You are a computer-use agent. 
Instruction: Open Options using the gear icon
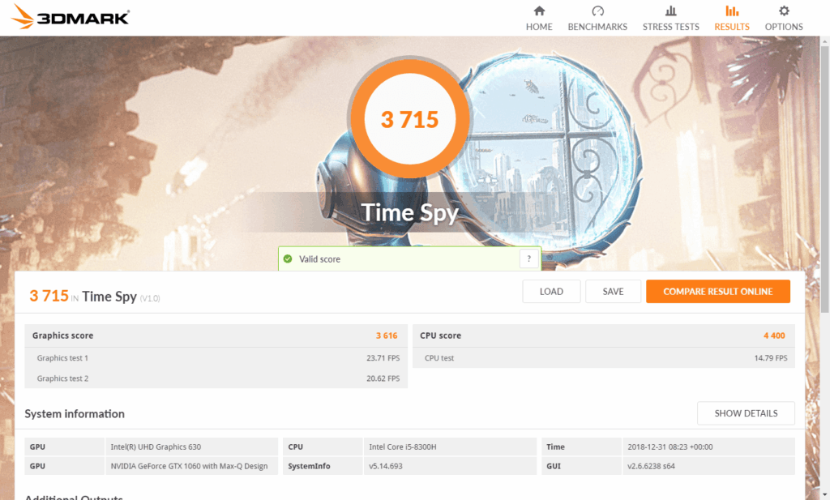pos(784,11)
